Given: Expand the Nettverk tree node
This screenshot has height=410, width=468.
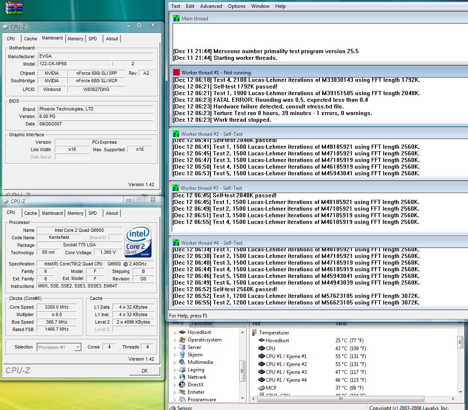Looking at the screenshot, I should click(175, 377).
